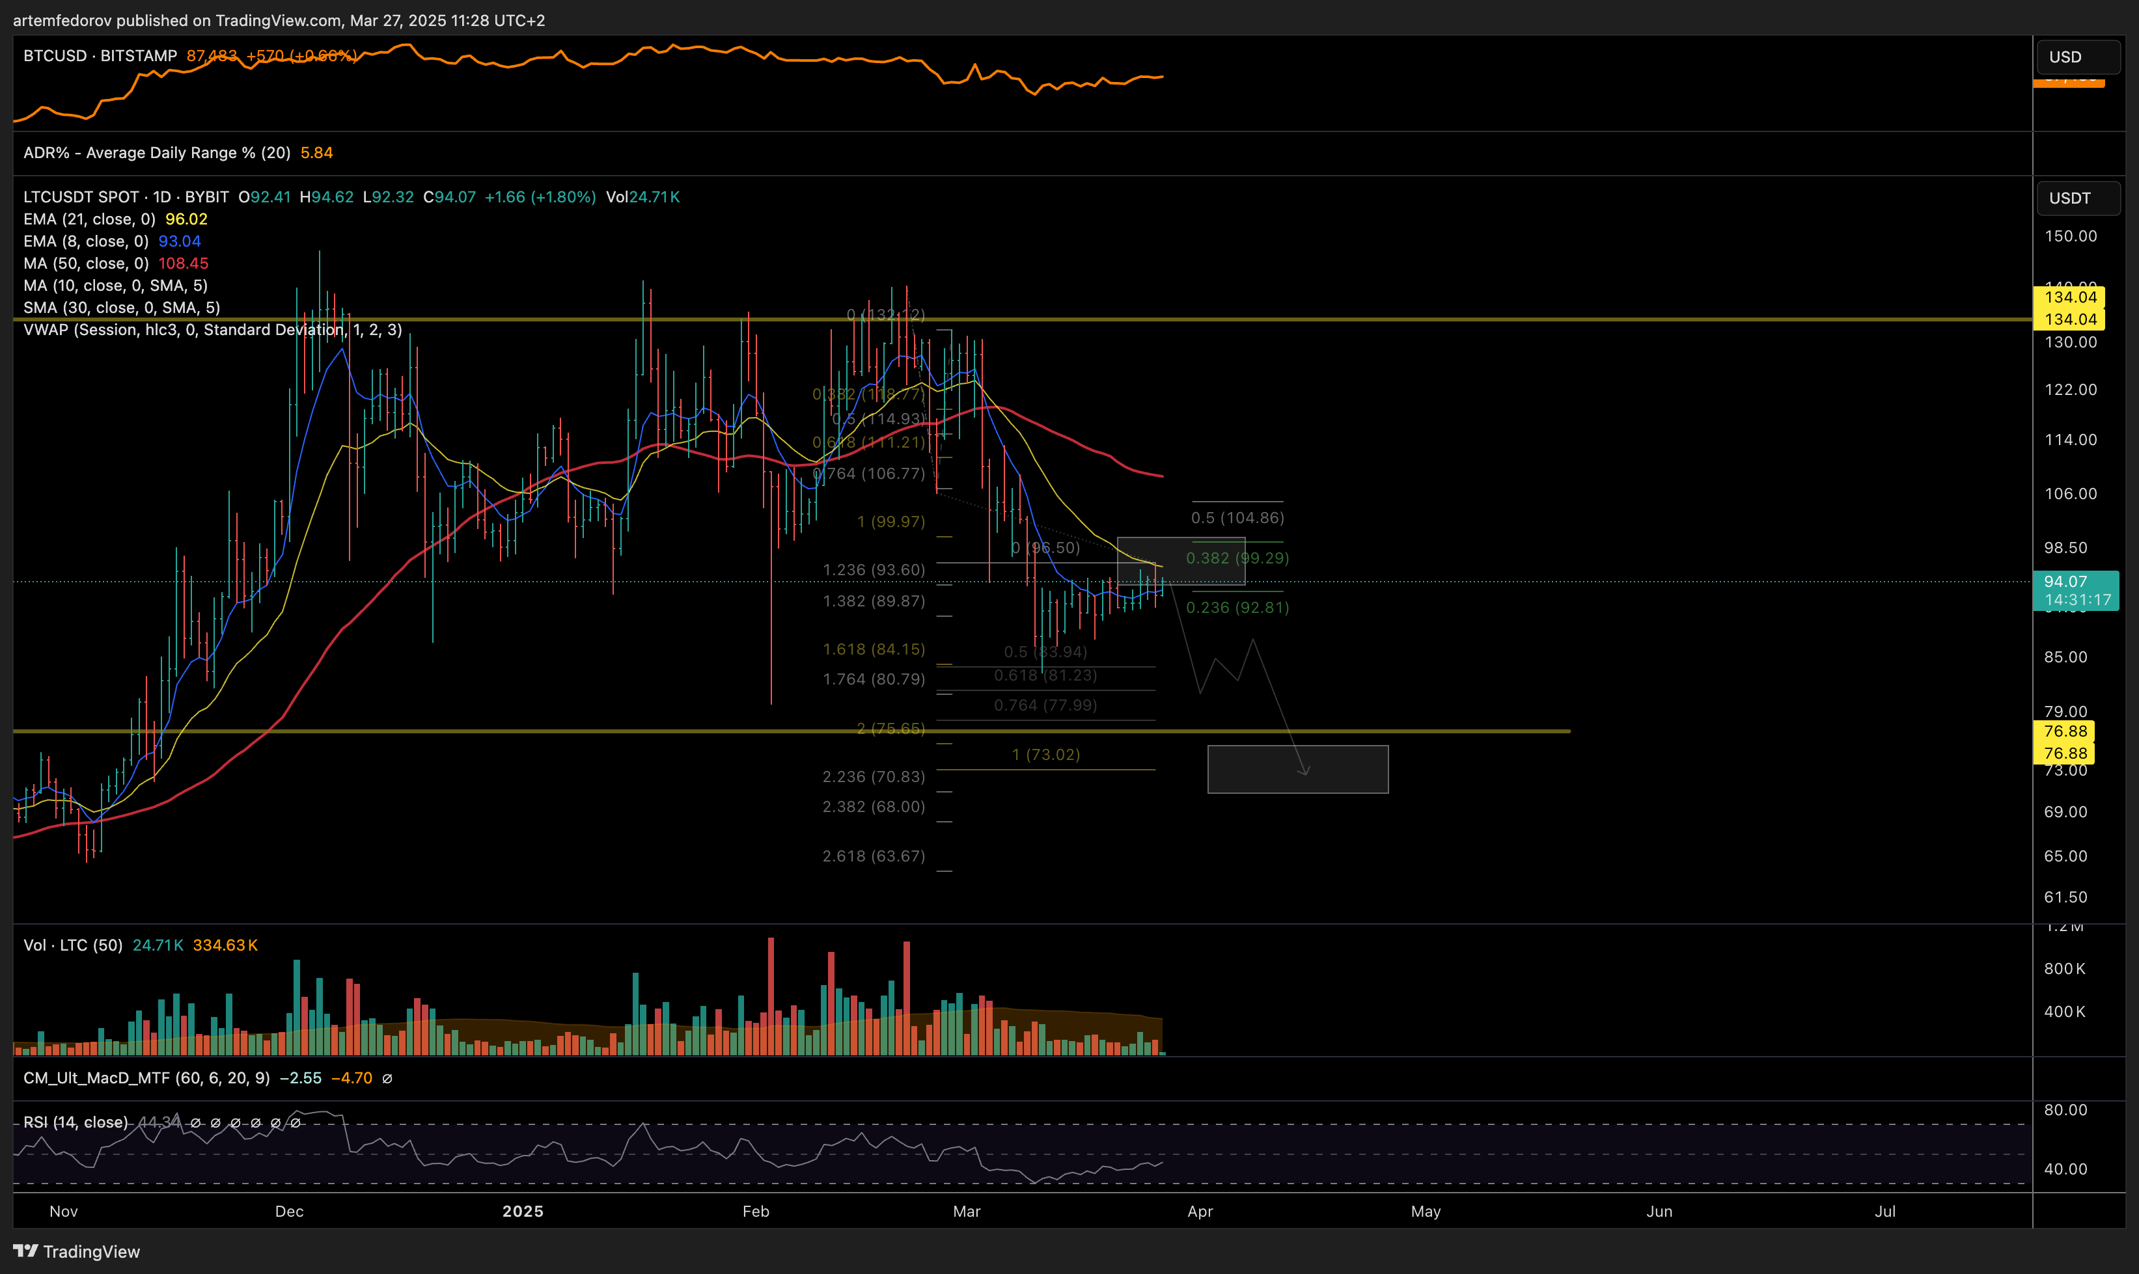The width and height of the screenshot is (2139, 1274).
Task: Click the Fib level 2.236 (70.83)
Action: [874, 777]
